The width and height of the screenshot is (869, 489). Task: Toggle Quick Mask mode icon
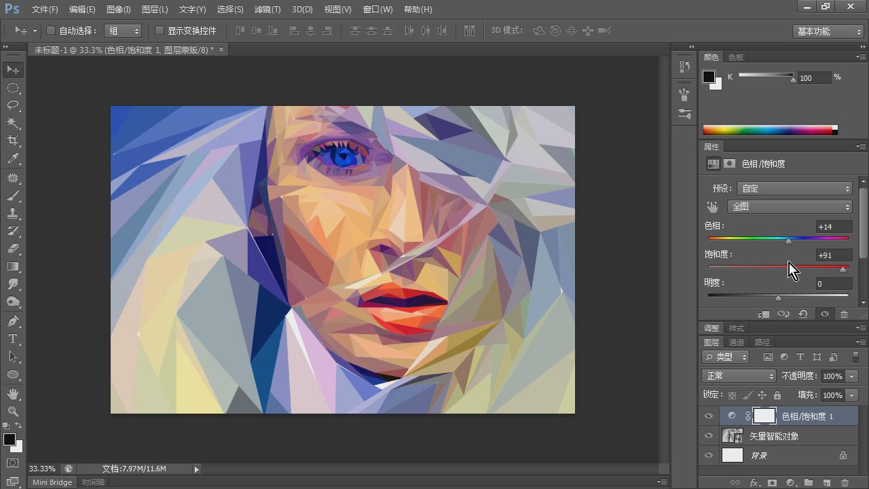click(x=13, y=464)
